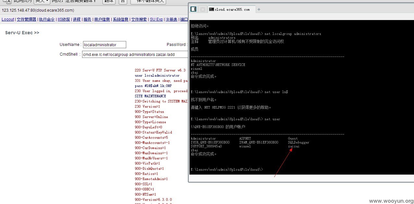Click the ASPNET account in terminal
The width and height of the screenshot is (414, 204).
click(245, 138)
